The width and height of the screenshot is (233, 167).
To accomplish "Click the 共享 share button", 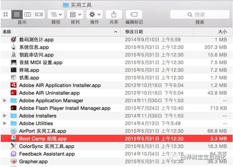I will 114,14.
